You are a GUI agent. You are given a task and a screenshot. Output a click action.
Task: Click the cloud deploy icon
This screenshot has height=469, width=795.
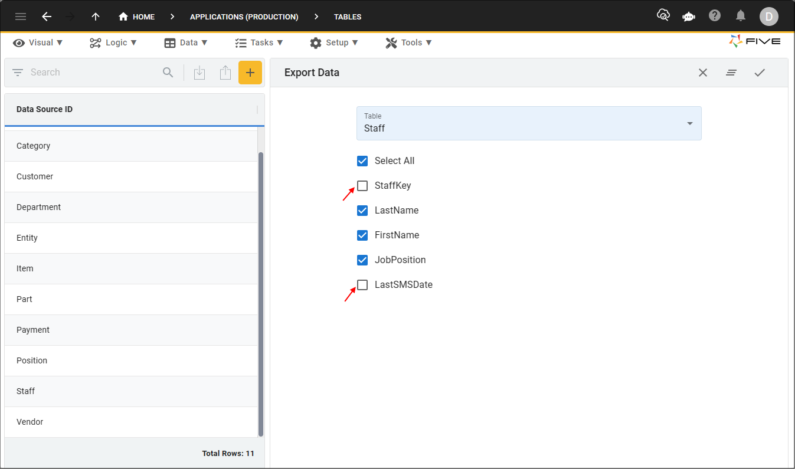click(663, 15)
